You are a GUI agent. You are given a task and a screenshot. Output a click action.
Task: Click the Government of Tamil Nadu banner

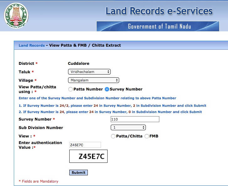(x=158, y=26)
